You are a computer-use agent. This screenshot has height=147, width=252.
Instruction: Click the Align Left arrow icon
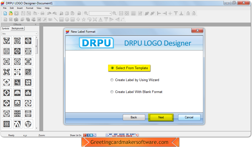[159, 13]
